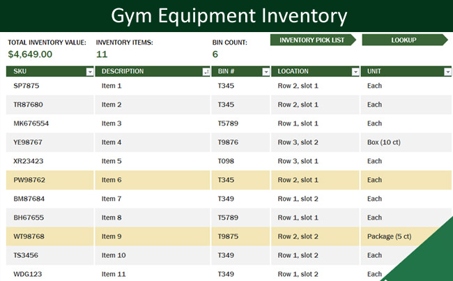This screenshot has height=281, width=453.
Task: Click the Row 3, slot 2 location cell
Action: tap(298, 142)
